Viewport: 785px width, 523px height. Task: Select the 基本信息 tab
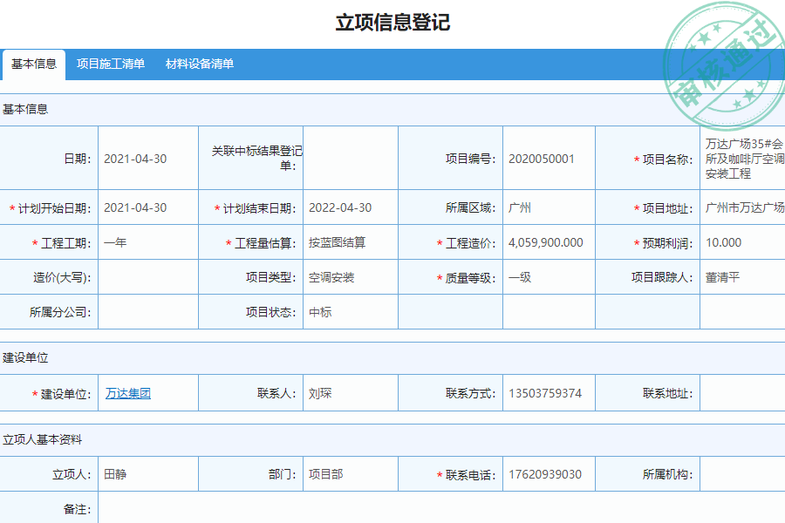(x=32, y=63)
